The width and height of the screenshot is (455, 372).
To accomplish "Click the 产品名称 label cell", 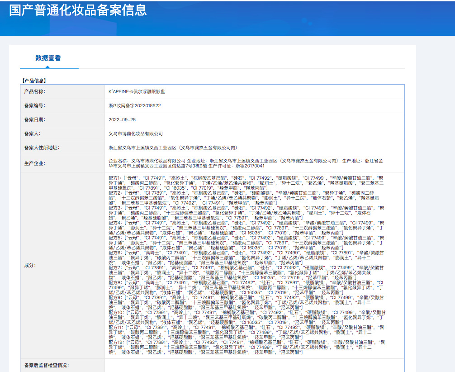I will pyautogui.click(x=62, y=92).
